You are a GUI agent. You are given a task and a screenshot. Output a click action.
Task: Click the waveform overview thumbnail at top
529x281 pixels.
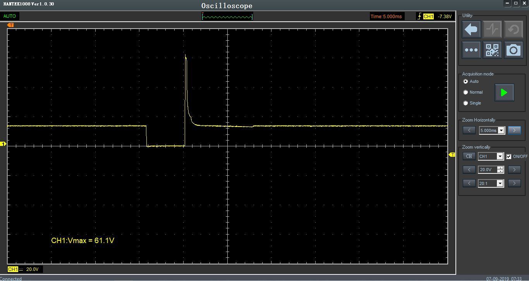(x=227, y=17)
